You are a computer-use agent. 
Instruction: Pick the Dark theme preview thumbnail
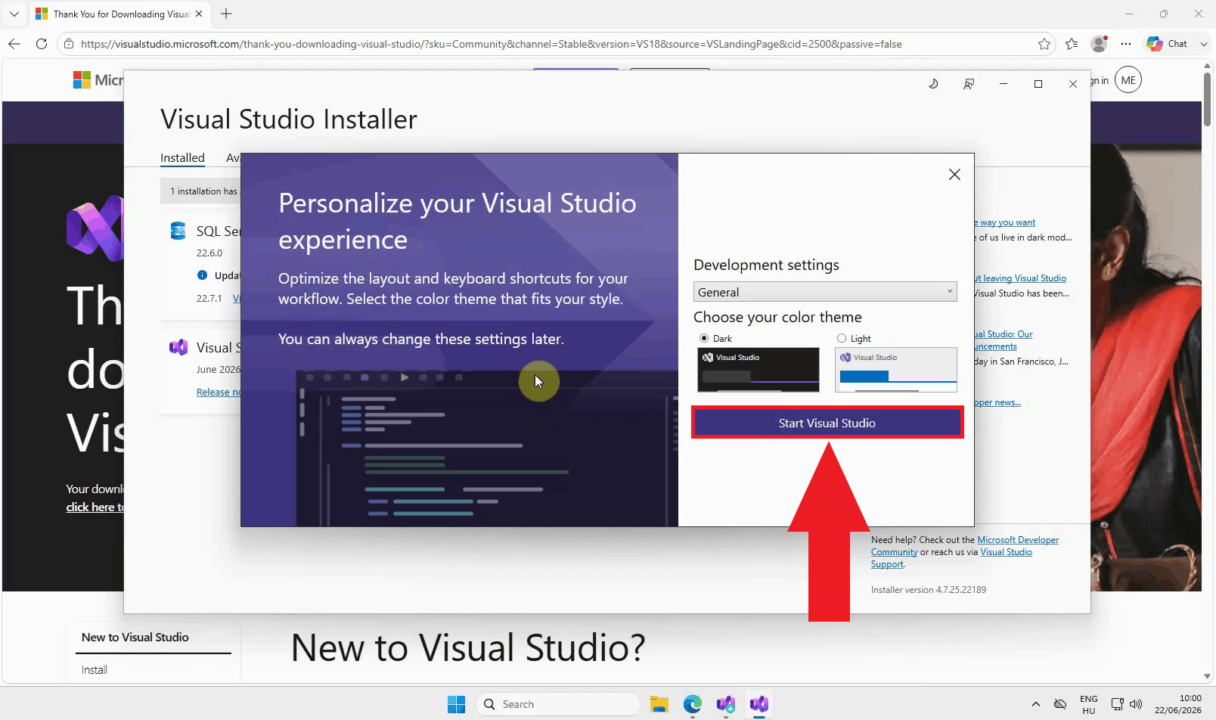point(758,370)
